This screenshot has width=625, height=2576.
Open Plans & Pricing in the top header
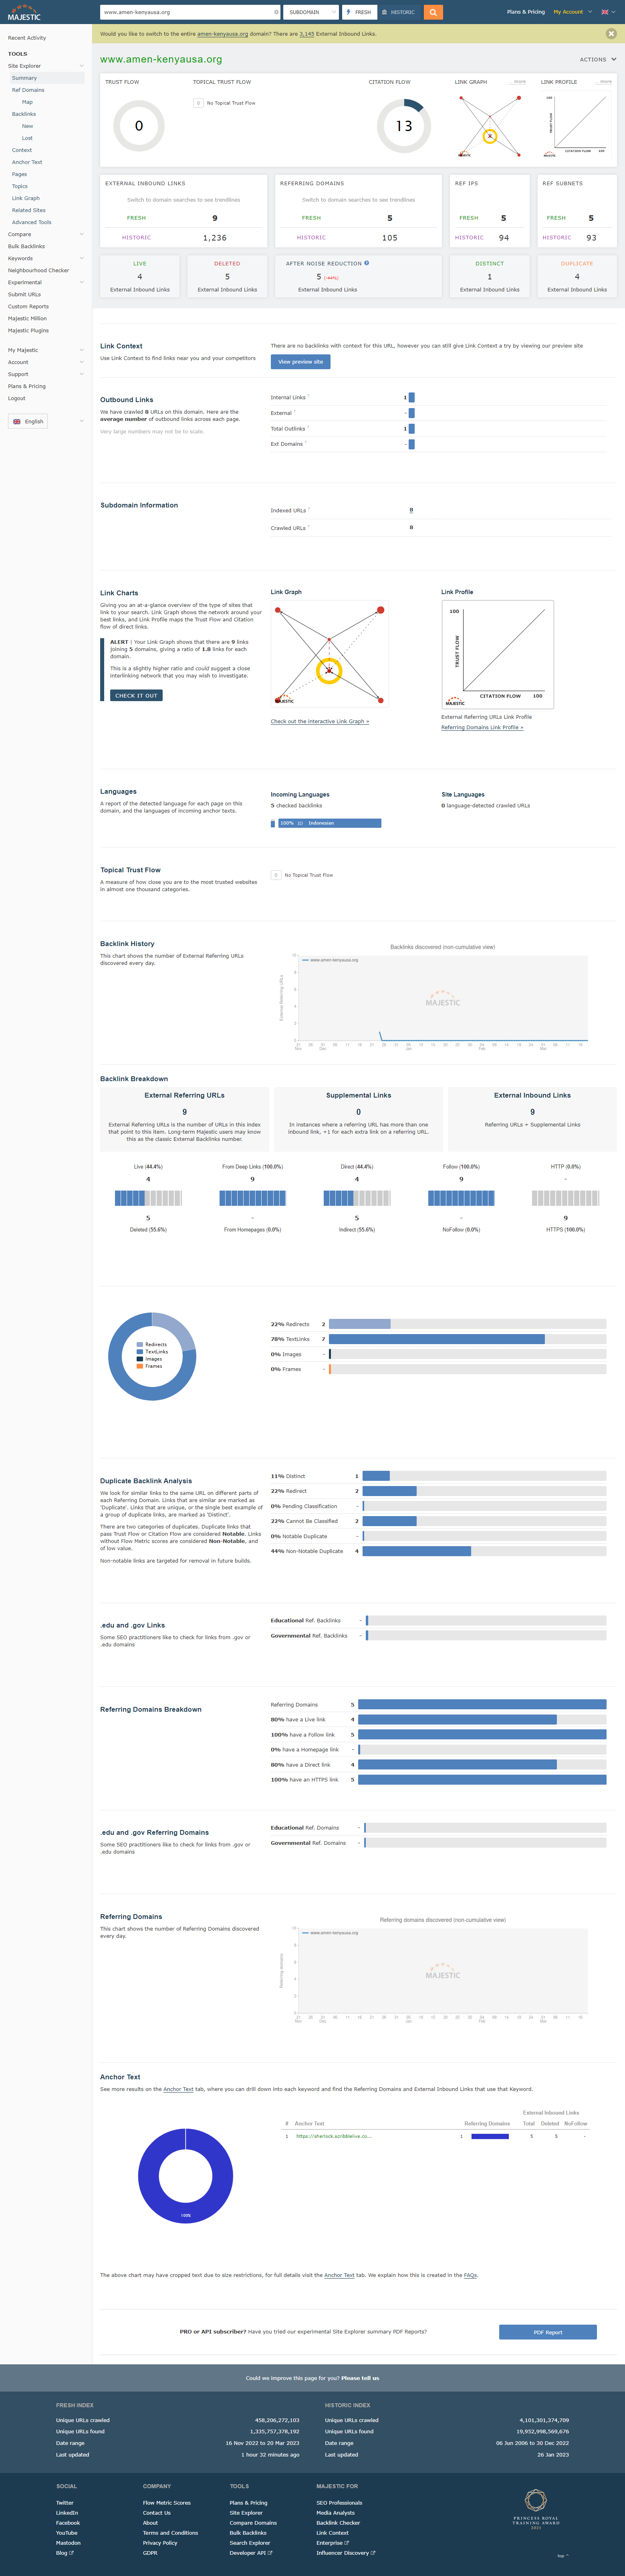(526, 12)
